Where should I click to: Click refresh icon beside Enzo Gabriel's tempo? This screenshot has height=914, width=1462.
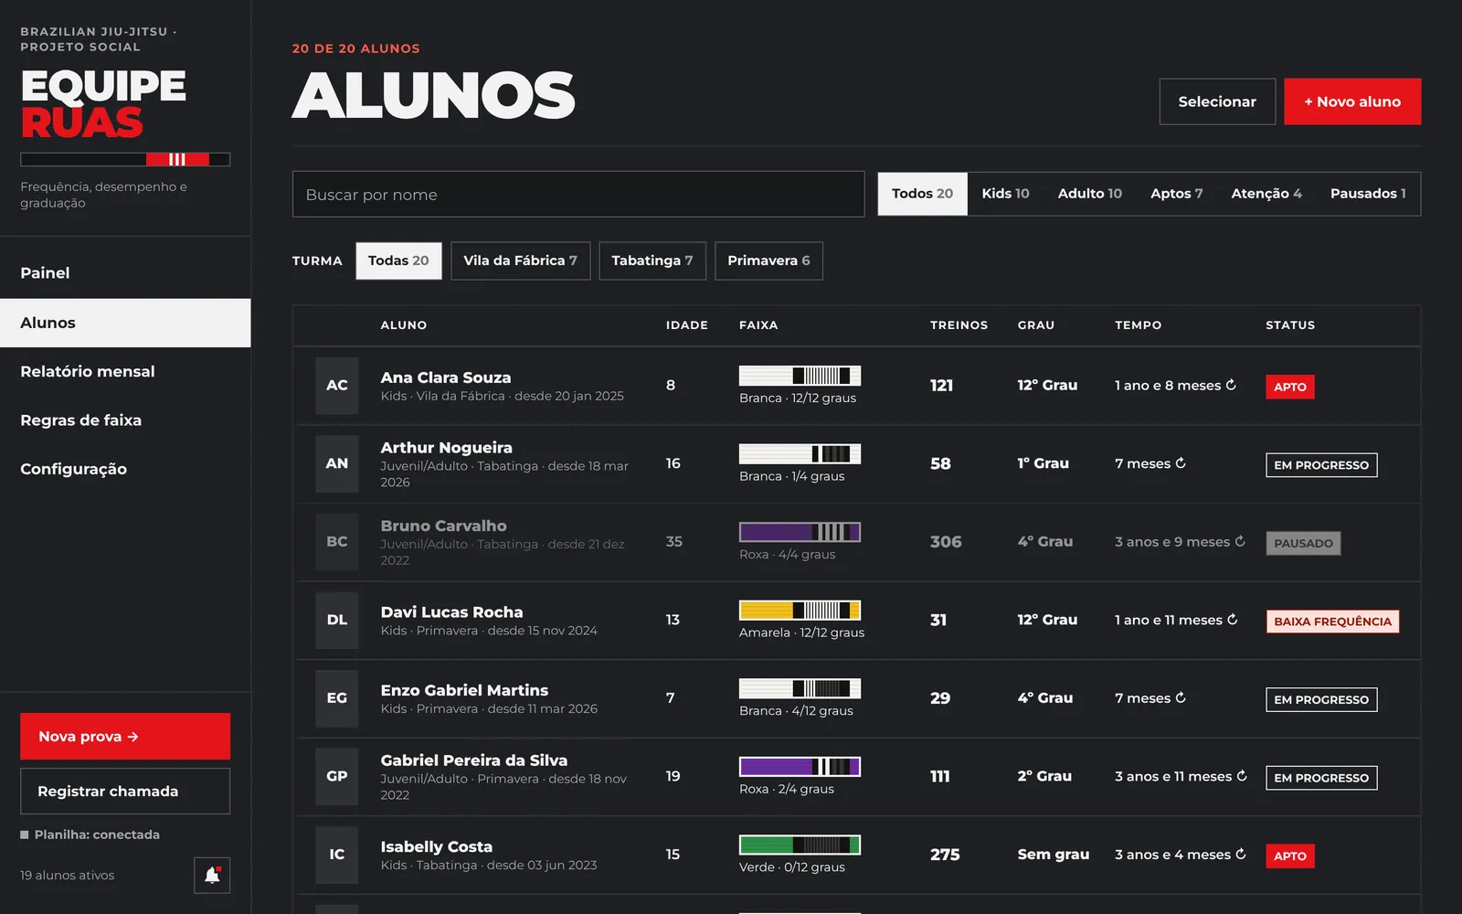[1181, 697]
